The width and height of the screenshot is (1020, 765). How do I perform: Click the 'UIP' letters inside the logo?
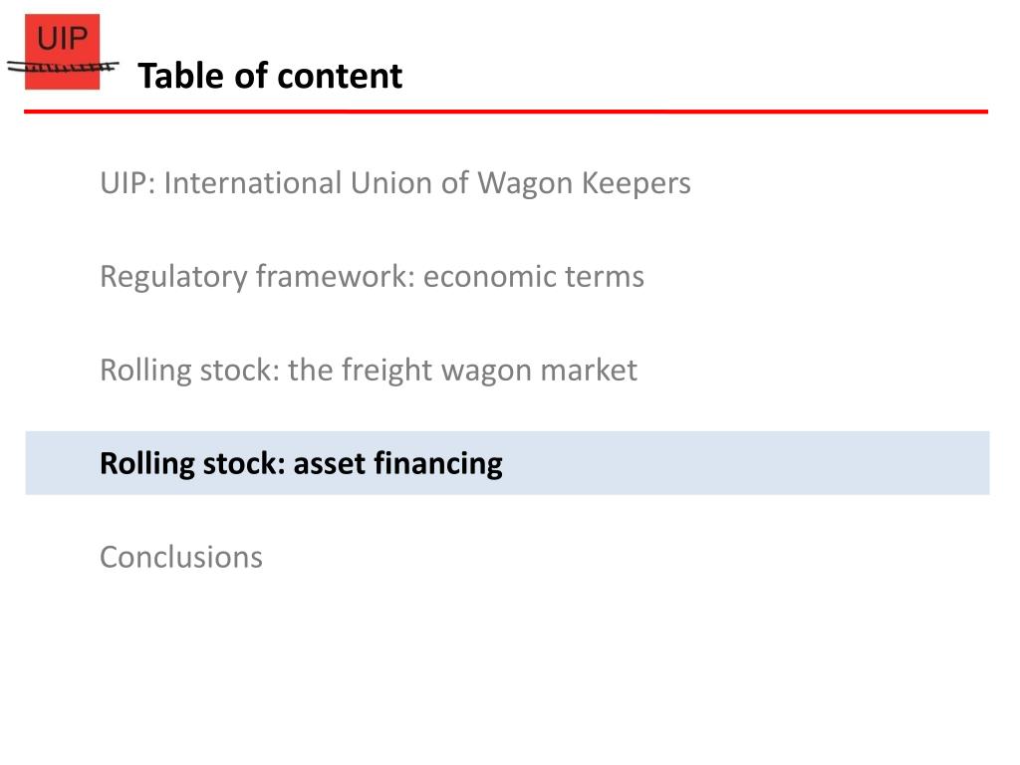pos(62,39)
